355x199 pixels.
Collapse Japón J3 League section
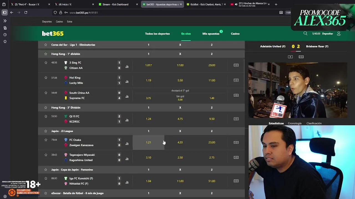(x=141, y=131)
